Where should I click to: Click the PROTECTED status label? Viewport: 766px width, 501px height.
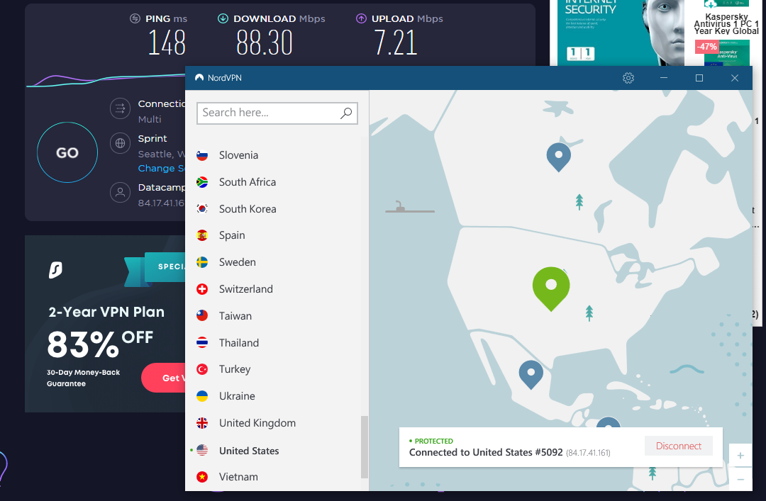pos(434,441)
